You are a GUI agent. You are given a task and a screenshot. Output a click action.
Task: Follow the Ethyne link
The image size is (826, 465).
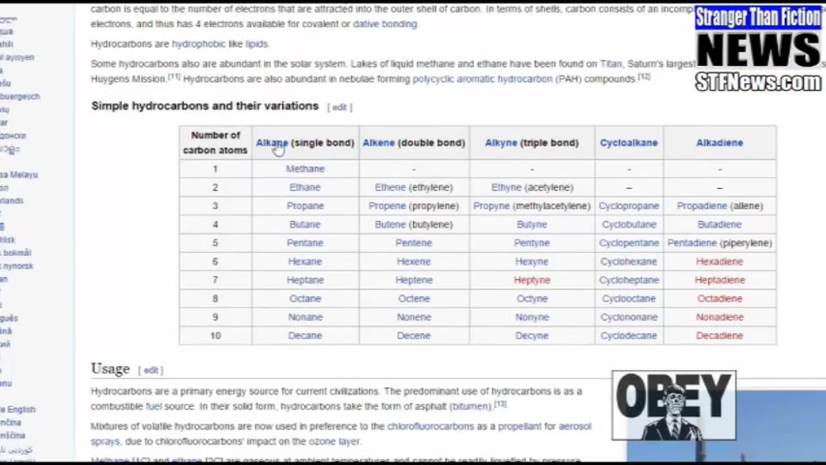(x=507, y=187)
